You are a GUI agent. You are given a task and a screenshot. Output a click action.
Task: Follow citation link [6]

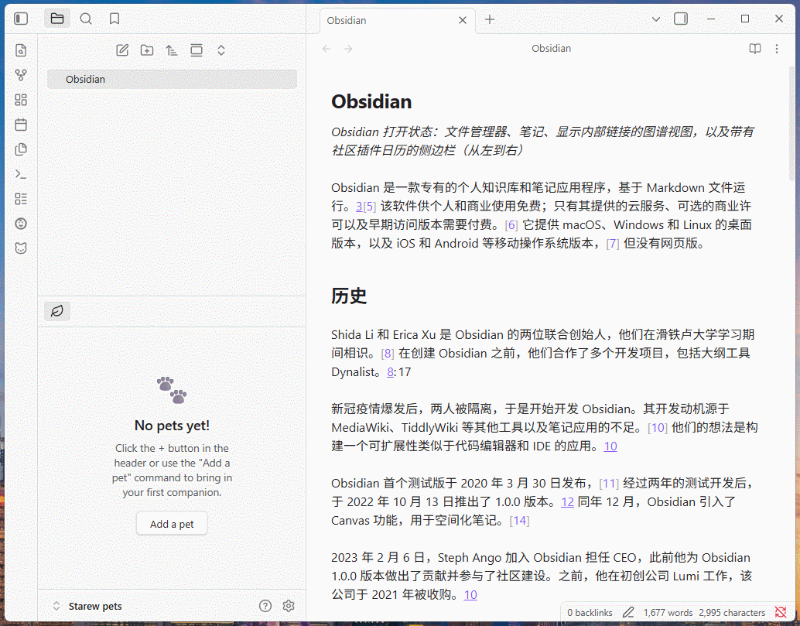[x=511, y=225]
